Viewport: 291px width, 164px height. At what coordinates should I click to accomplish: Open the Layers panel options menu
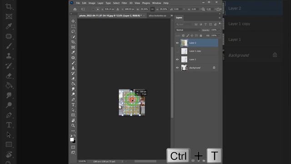pyautogui.click(x=220, y=18)
